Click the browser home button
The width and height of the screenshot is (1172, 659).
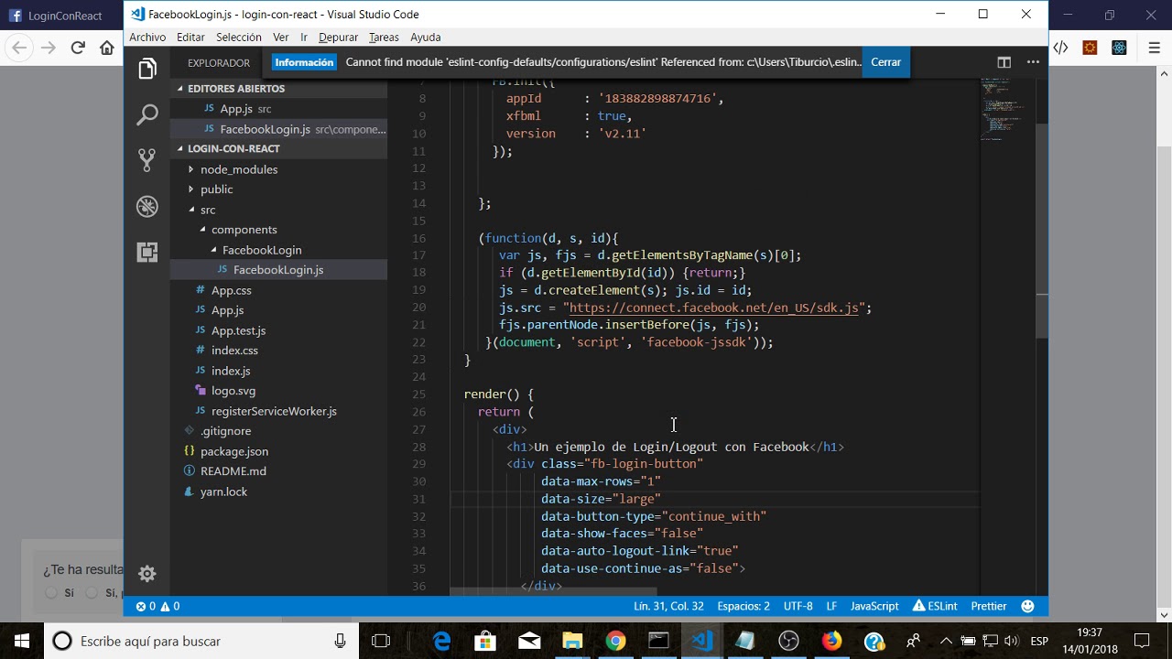(x=107, y=48)
